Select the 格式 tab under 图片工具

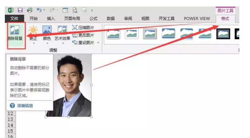pyautogui.click(x=225, y=19)
